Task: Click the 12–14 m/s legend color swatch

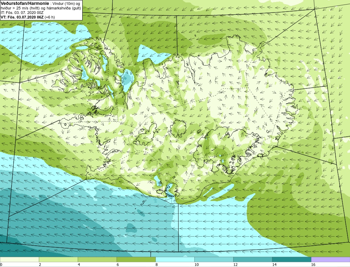Action: tap(252, 259)
